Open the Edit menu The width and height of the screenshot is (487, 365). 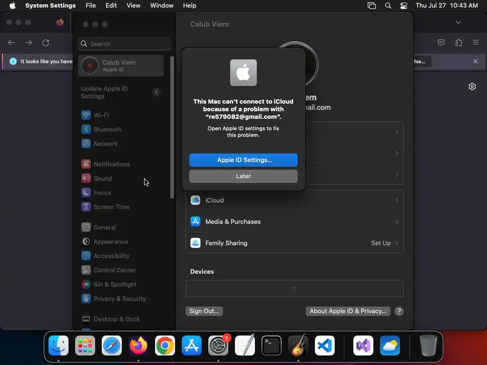[111, 6]
